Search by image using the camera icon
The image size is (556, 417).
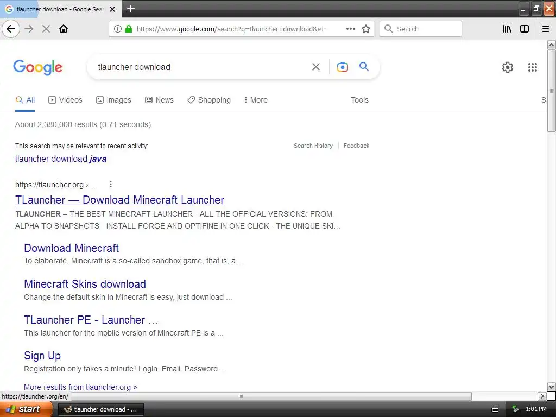pos(343,67)
